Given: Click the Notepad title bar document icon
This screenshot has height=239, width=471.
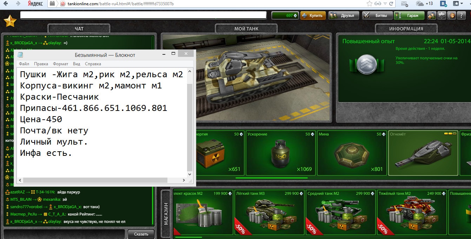Looking at the screenshot, I should (x=20, y=55).
